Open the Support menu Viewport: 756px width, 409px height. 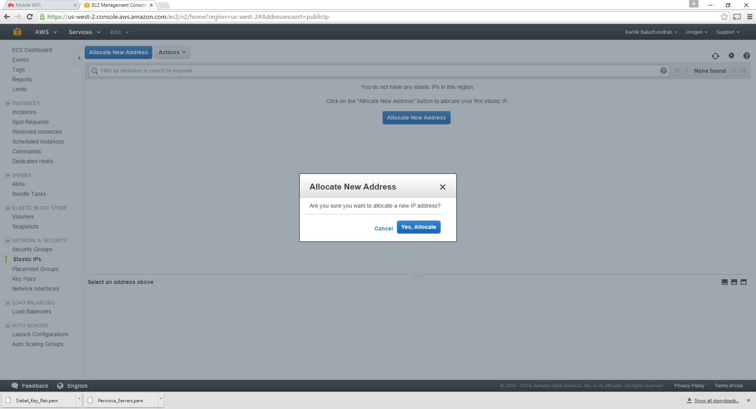point(728,32)
